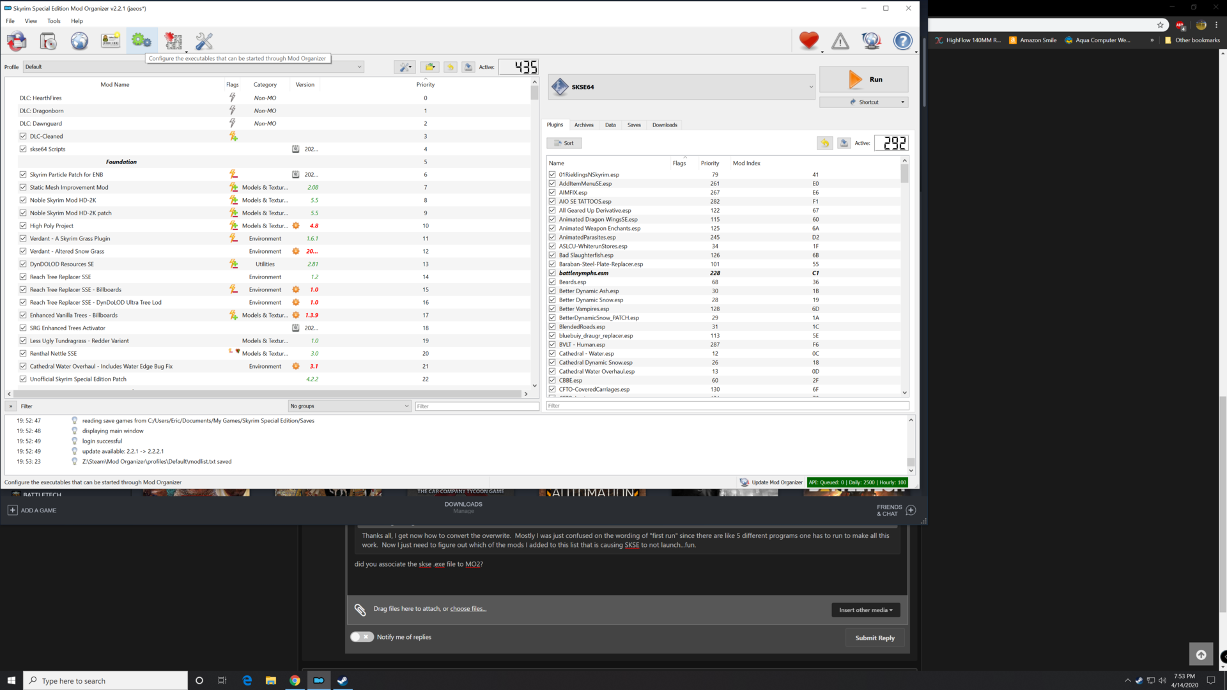Open the Configure Executables gears icon
This screenshot has width=1227, height=690.
(141, 41)
